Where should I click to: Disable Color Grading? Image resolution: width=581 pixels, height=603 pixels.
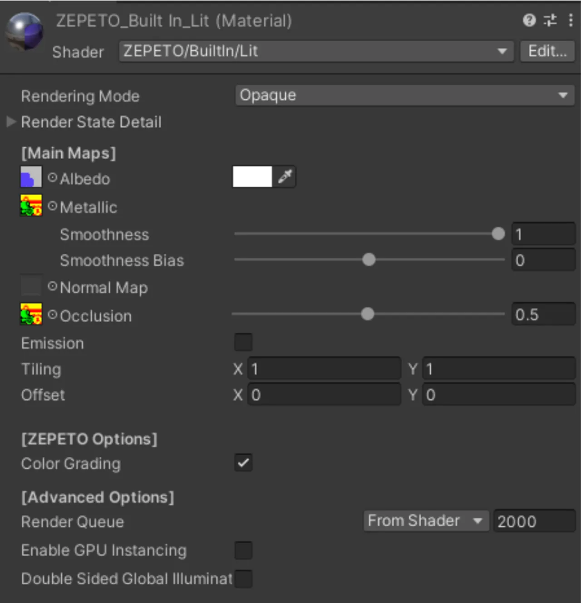pos(243,463)
